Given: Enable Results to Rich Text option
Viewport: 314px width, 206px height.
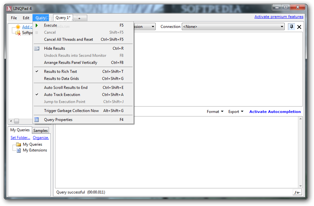Looking at the screenshot, I should tap(83, 72).
